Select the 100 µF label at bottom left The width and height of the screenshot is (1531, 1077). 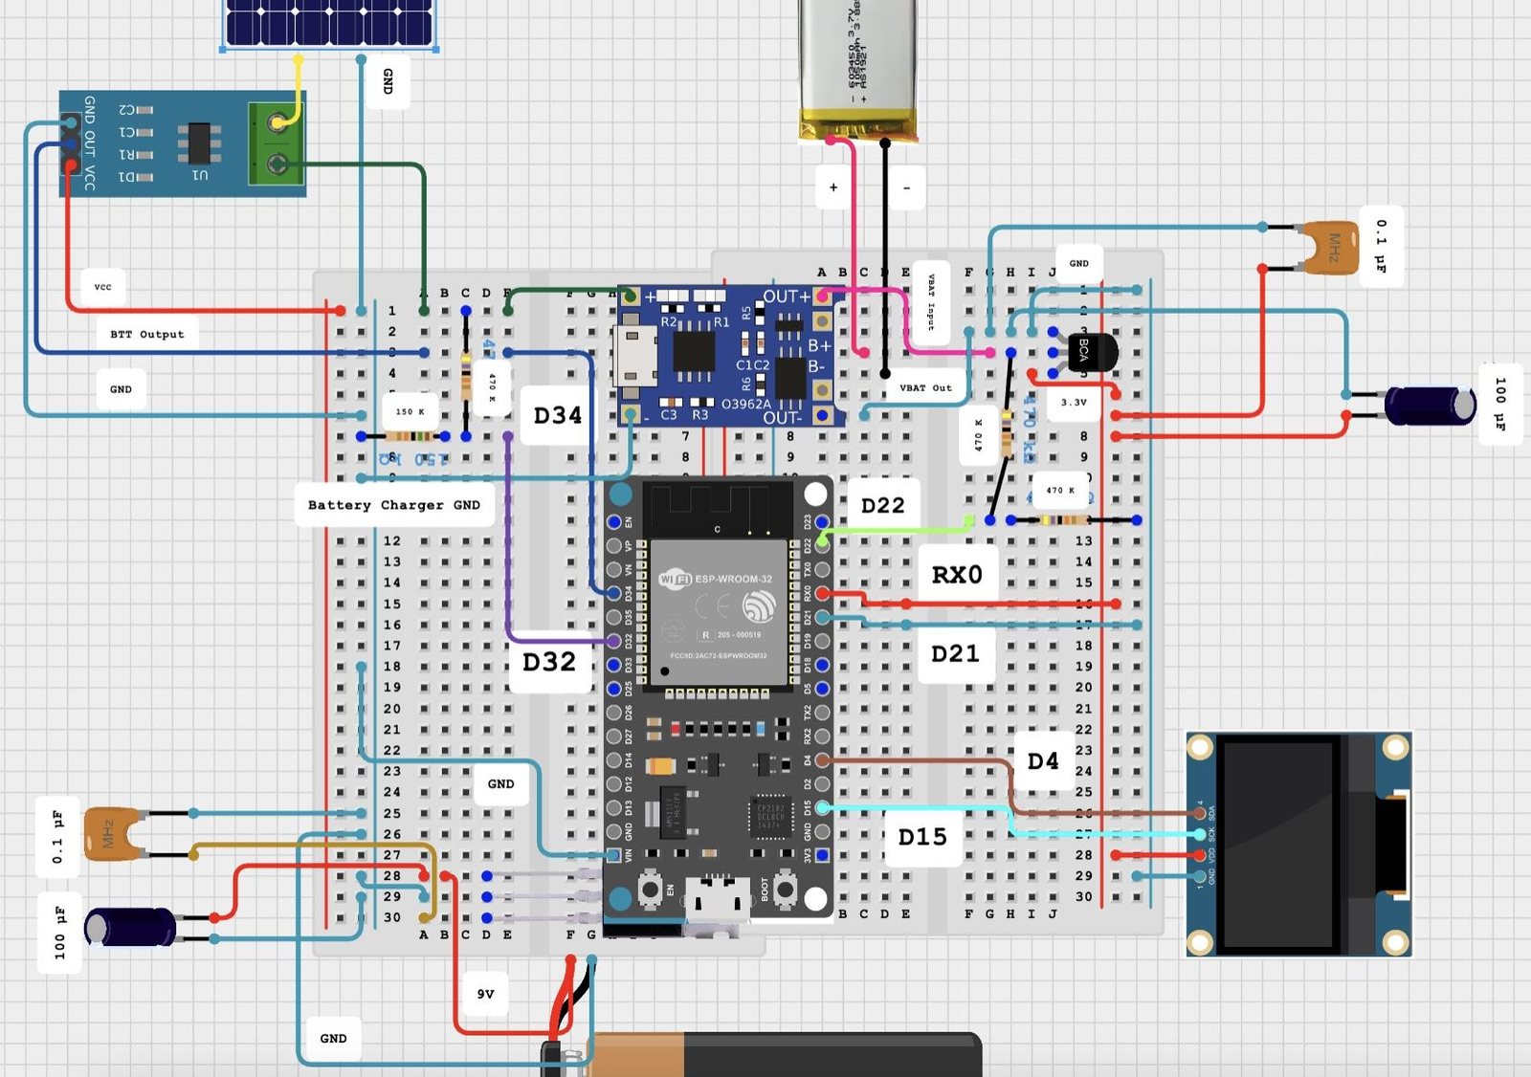pos(59,934)
